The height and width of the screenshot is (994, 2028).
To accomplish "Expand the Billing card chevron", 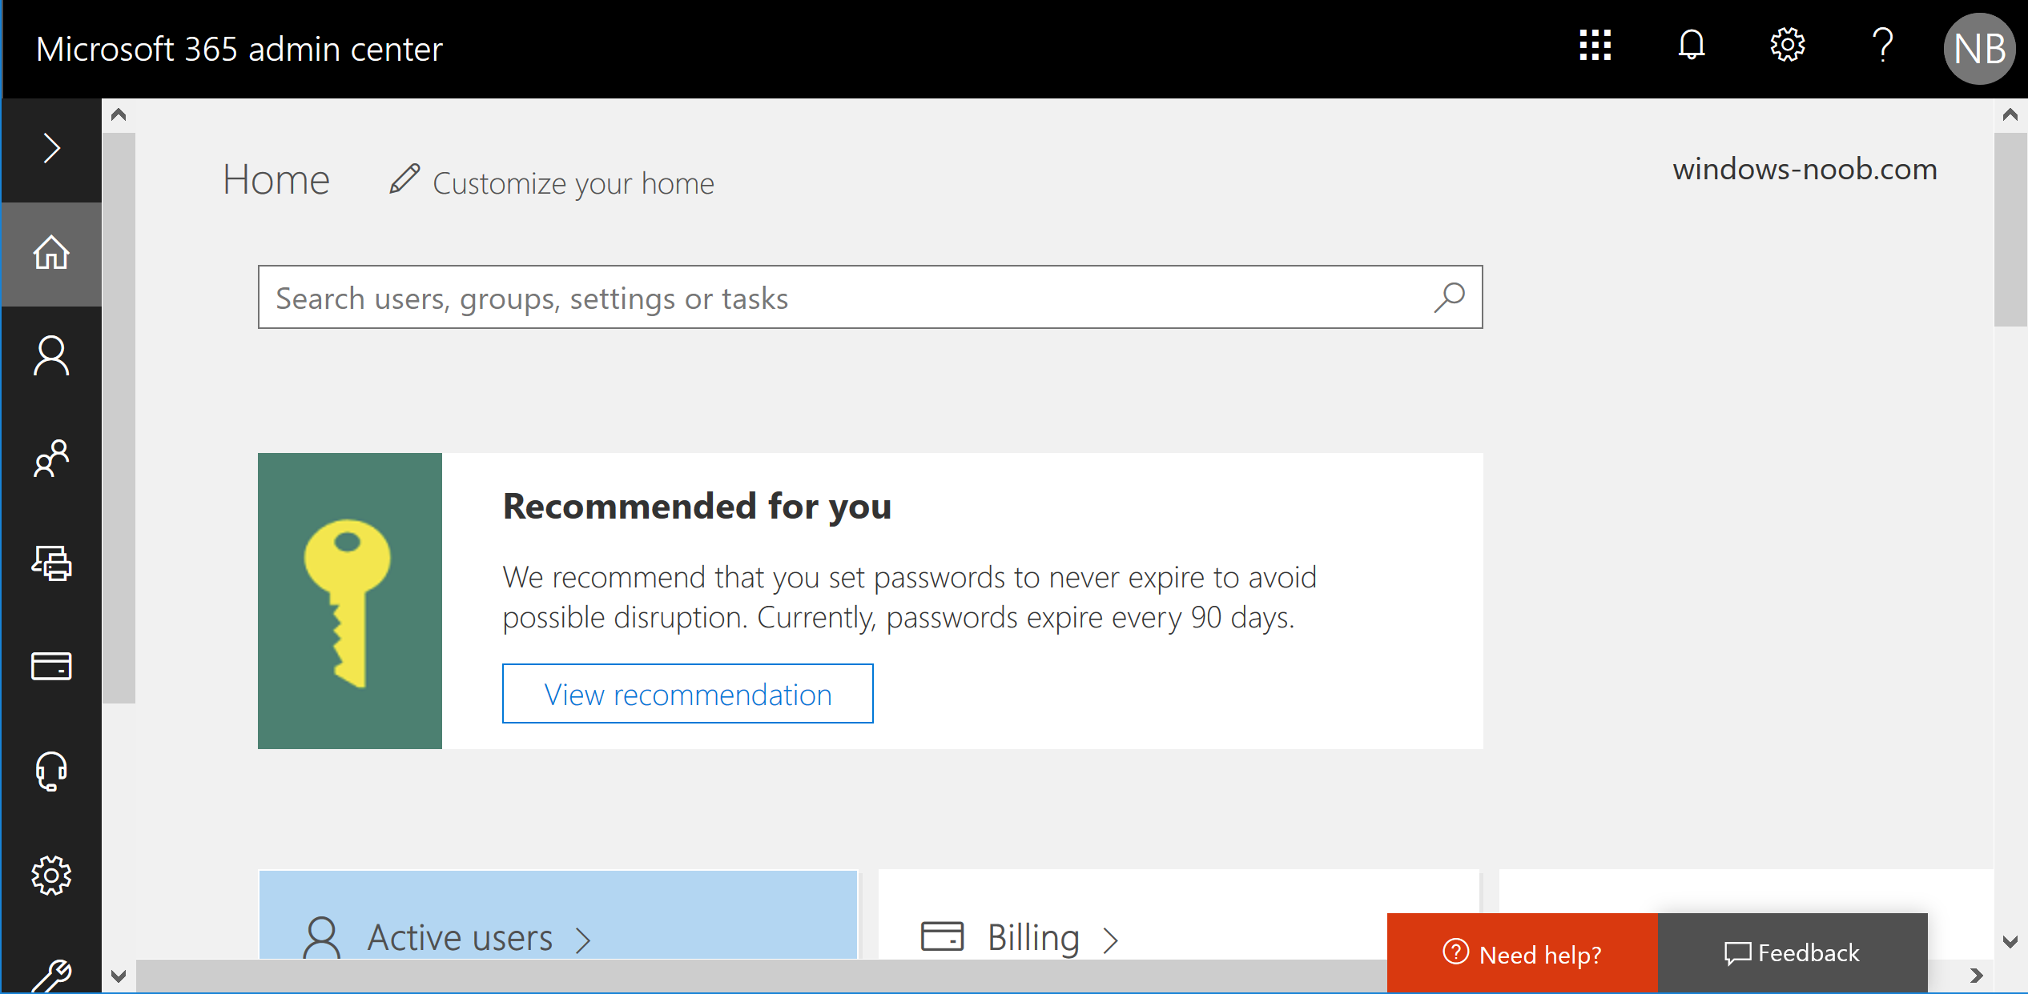I will [x=1110, y=940].
